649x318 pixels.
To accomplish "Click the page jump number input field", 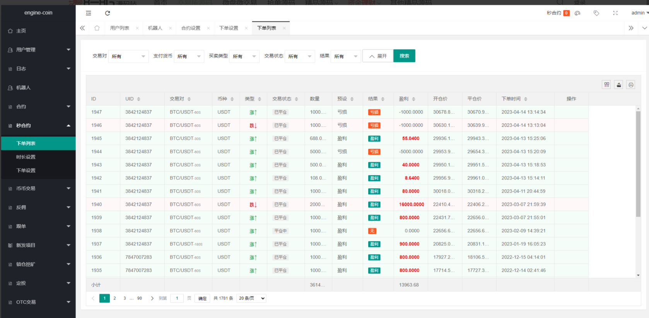I will point(177,298).
